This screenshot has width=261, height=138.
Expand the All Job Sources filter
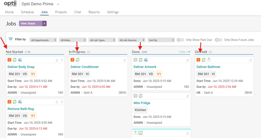132,40
